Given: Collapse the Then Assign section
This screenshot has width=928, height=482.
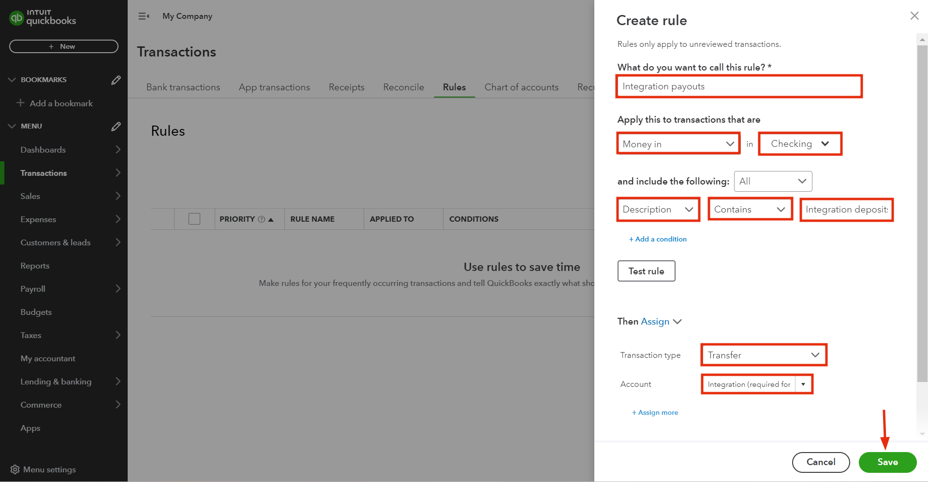Looking at the screenshot, I should click(x=678, y=321).
